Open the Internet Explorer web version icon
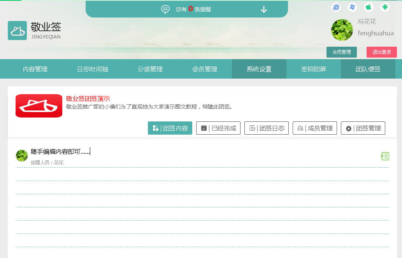This screenshot has height=258, width=402. 336,7
